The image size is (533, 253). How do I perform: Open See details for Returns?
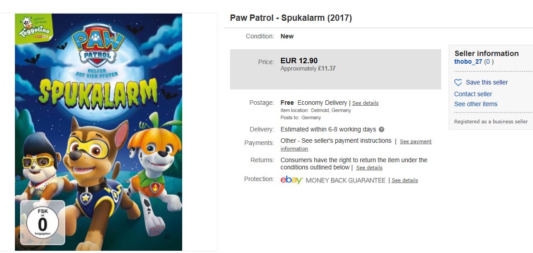coord(369,168)
